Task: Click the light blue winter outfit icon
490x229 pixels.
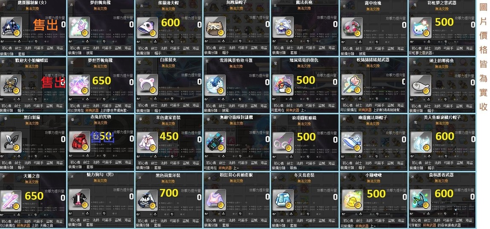Action: click(x=283, y=200)
